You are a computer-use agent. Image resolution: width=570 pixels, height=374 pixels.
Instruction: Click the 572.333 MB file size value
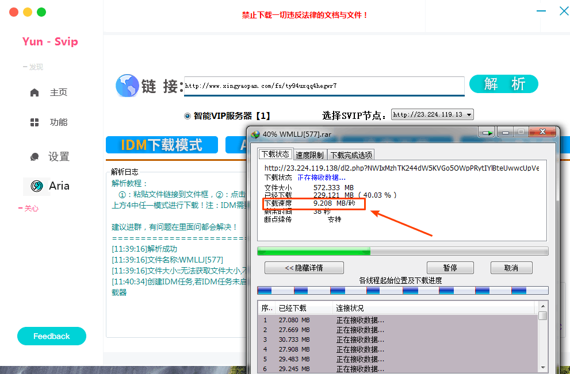pos(334,188)
